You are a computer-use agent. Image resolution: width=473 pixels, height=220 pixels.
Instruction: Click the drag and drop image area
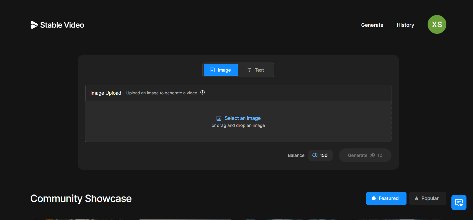tap(238, 121)
